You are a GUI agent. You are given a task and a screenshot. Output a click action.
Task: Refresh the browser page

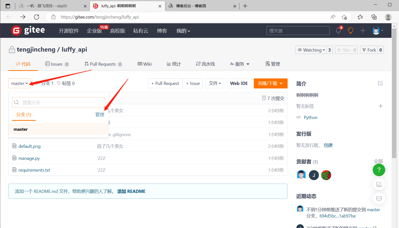point(37,17)
